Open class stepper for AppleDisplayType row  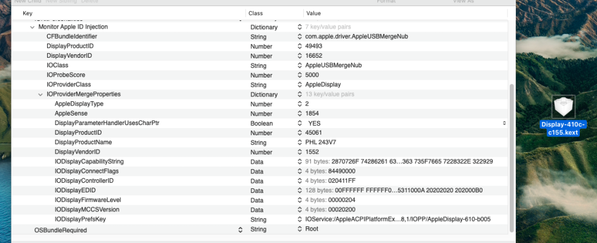300,104
